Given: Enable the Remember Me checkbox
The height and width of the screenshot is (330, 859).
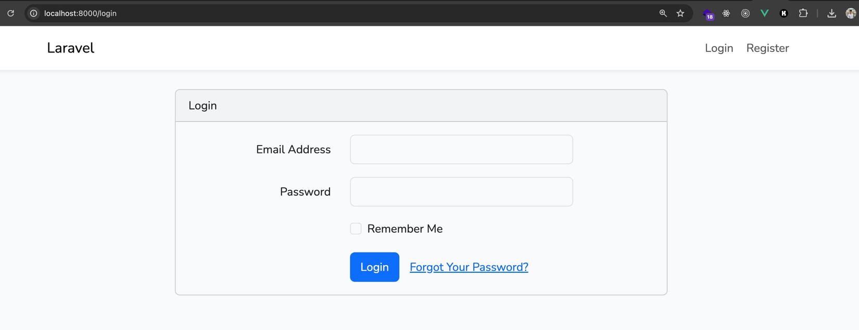Looking at the screenshot, I should 356,229.
